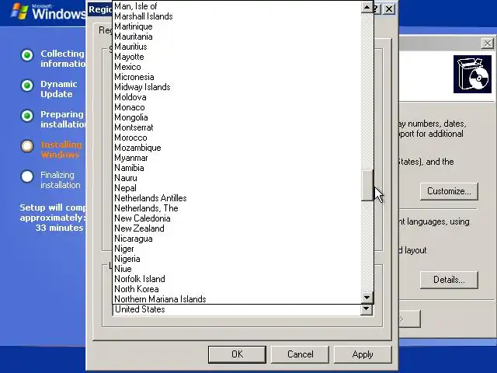497x373 pixels.
Task: Select Mozambique entry
Action: click(x=237, y=148)
